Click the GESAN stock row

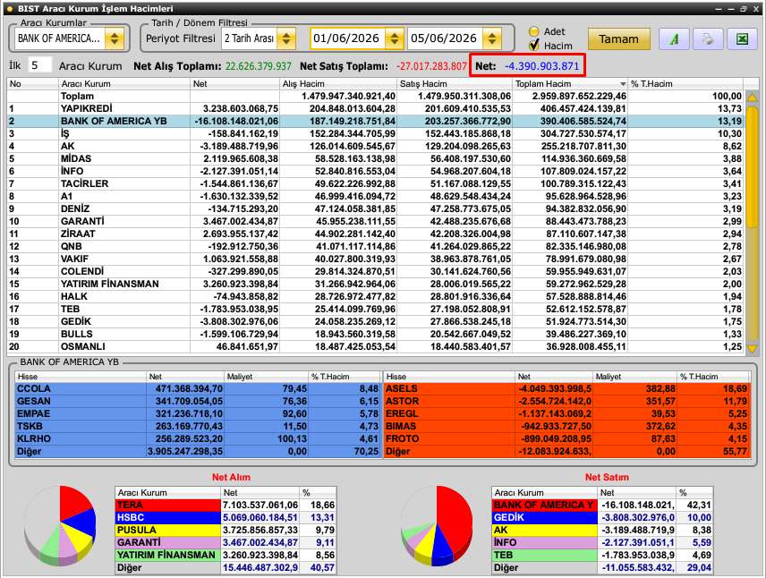click(x=198, y=401)
